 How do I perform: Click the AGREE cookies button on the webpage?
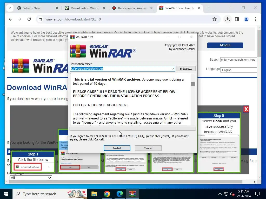225,45
